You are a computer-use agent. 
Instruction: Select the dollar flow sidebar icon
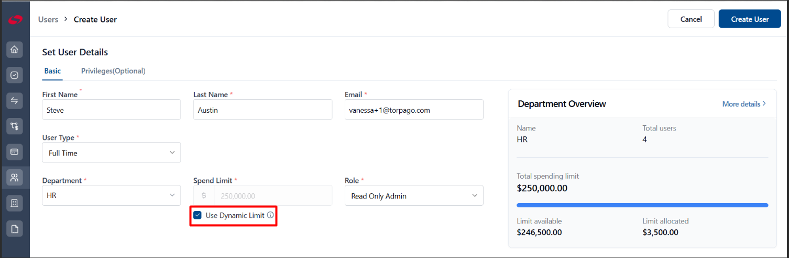[x=15, y=126]
